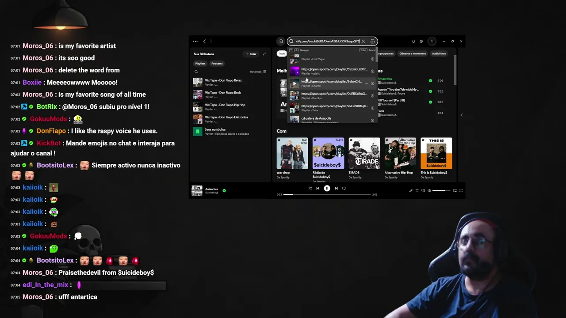Screen dimensions: 566x318
Task: Select the Tudo filter chip
Action: click(282, 53)
